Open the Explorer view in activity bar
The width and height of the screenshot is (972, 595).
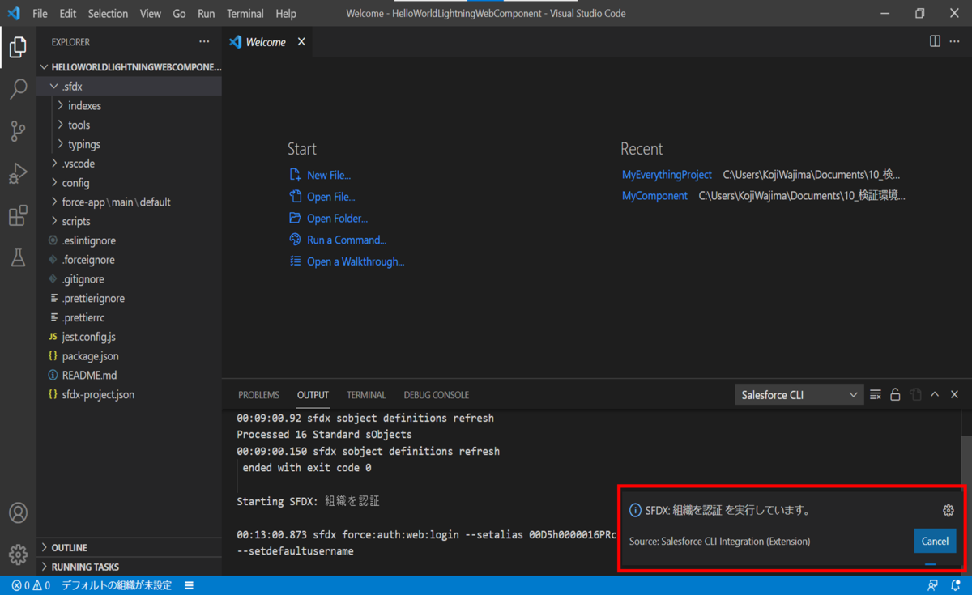coord(18,47)
